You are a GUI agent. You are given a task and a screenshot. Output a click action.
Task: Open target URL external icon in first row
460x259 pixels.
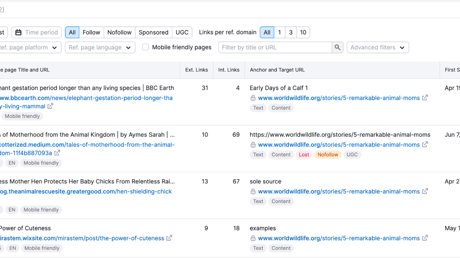425,97
